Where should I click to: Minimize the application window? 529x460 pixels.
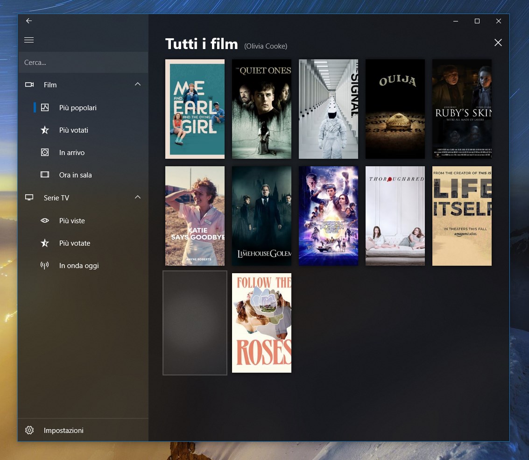[455, 21]
